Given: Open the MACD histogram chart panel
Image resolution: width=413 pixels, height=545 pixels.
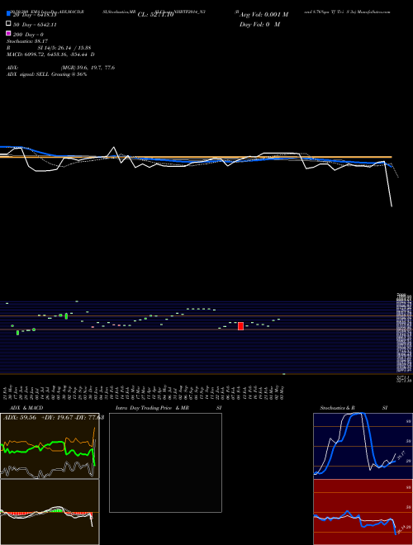Looking at the screenshot, I should coord(50,512).
